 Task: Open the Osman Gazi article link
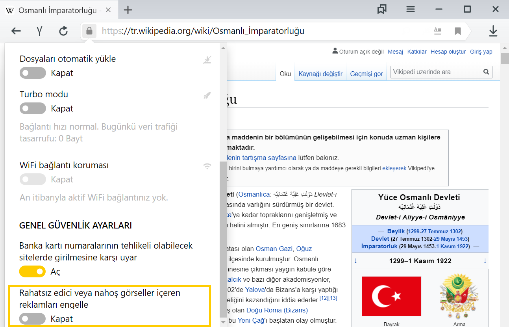[x=274, y=249]
